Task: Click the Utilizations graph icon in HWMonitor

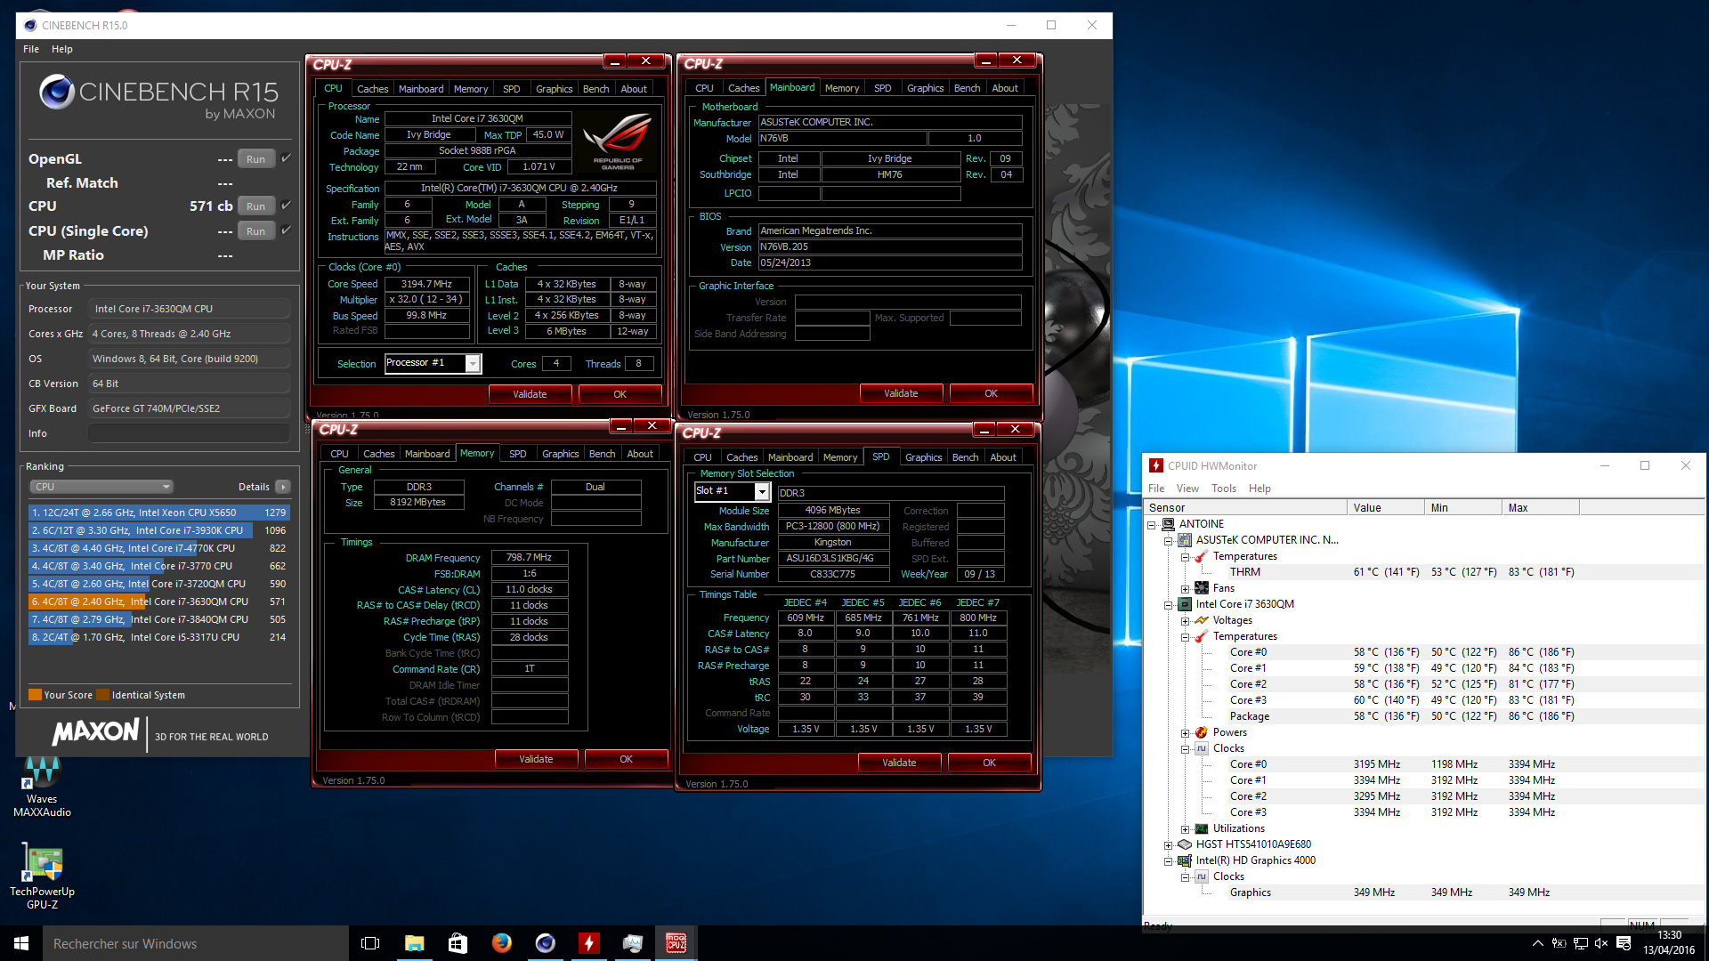Action: tap(1202, 828)
